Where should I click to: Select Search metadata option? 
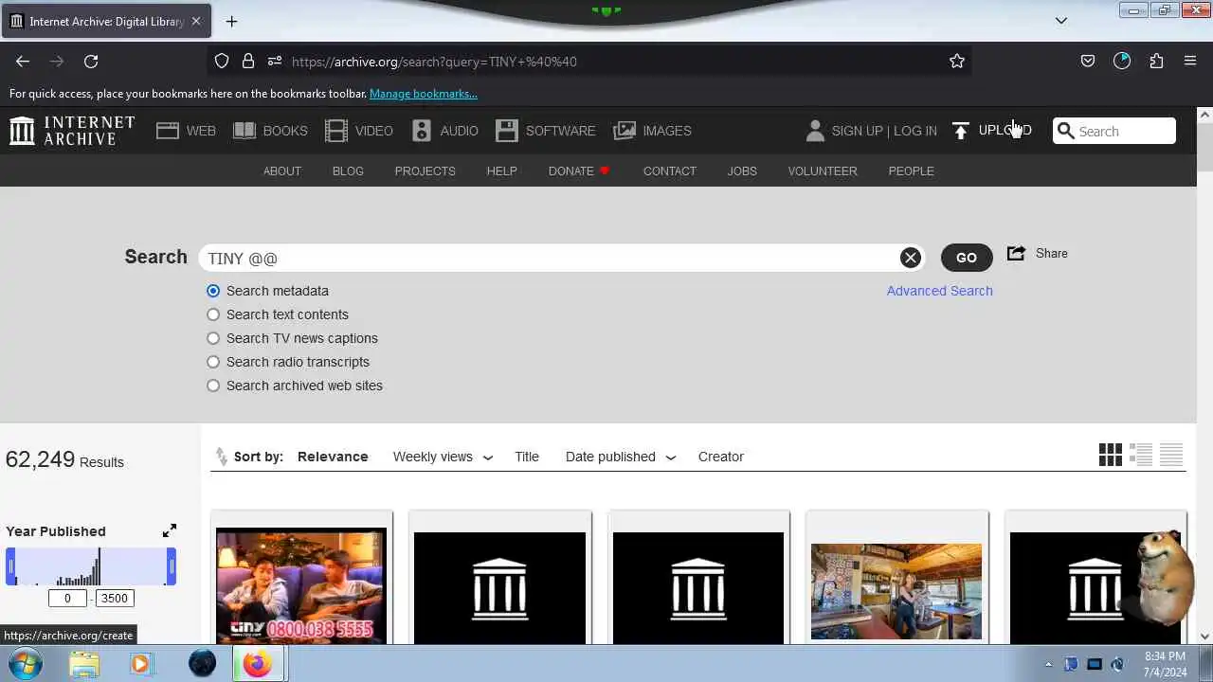pyautogui.click(x=213, y=291)
